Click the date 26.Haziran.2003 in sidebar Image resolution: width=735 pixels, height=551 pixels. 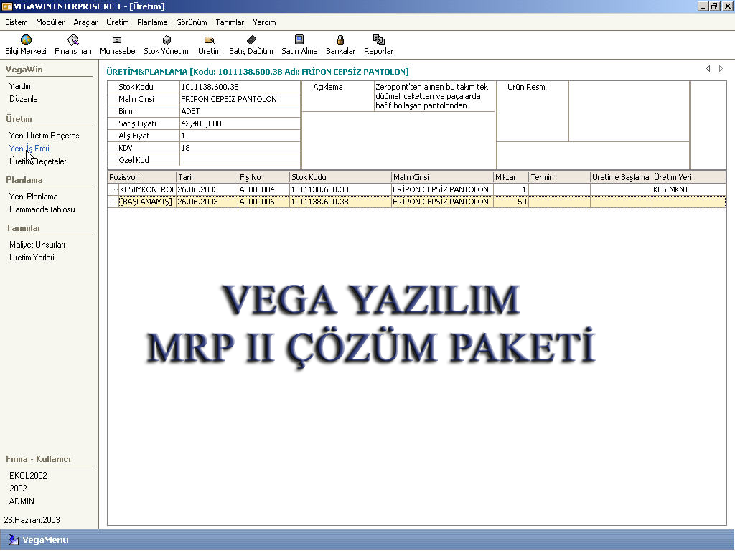[32, 519]
